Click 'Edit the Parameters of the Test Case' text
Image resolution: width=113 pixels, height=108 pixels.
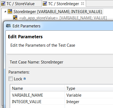point(43,45)
